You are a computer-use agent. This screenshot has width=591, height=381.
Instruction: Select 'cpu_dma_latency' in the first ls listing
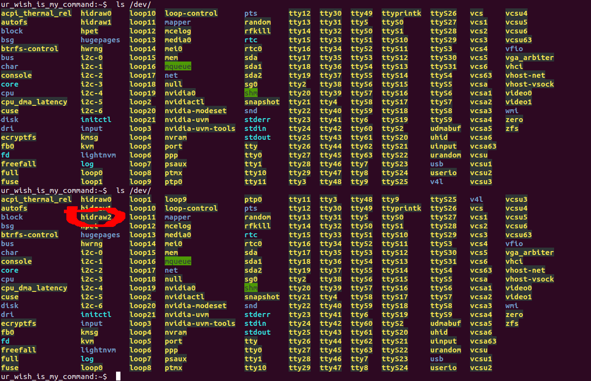tap(34, 102)
